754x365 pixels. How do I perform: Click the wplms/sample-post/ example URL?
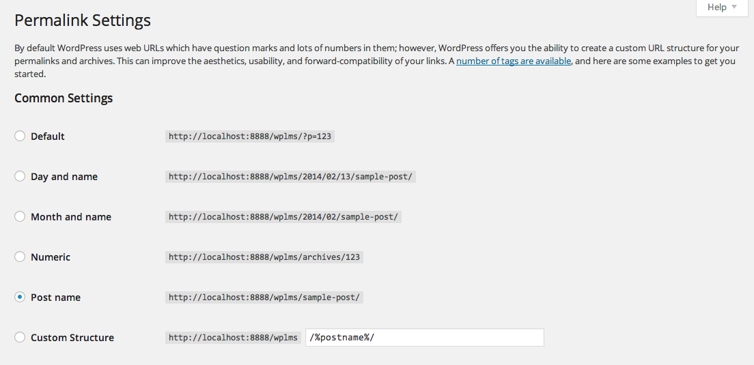264,297
